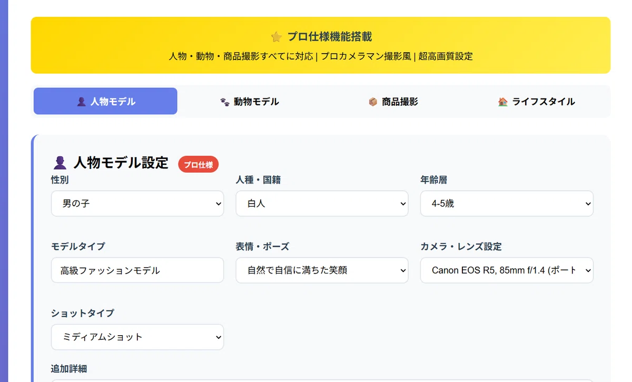This screenshot has height=382, width=632.
Task: Expand the カメラ・レンズ設定 dropdown
Action: [x=507, y=270]
